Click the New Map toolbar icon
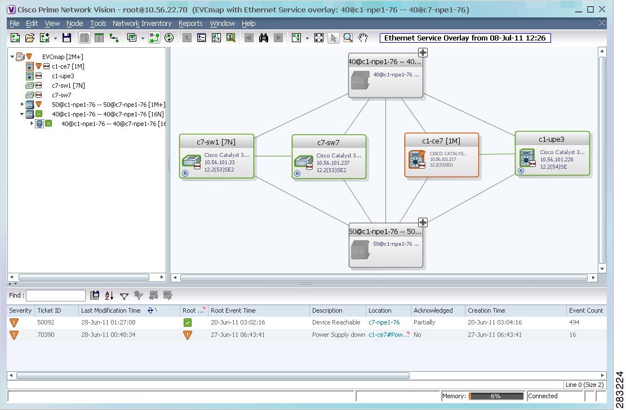626x410 pixels. point(15,38)
